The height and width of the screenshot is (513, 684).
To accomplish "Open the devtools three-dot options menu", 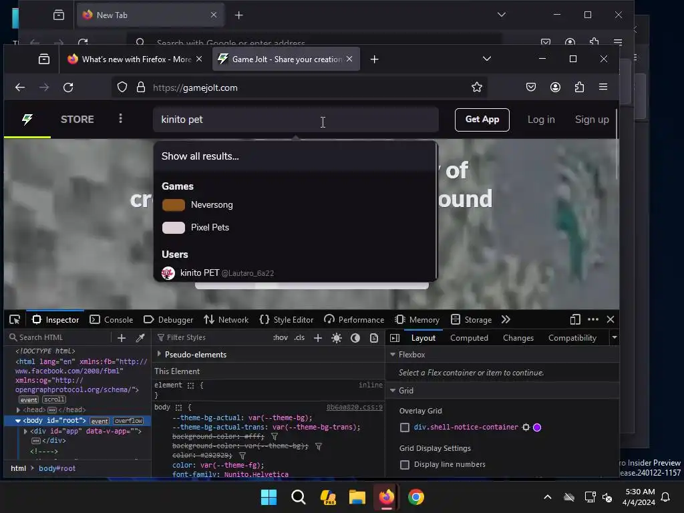I will click(593, 320).
